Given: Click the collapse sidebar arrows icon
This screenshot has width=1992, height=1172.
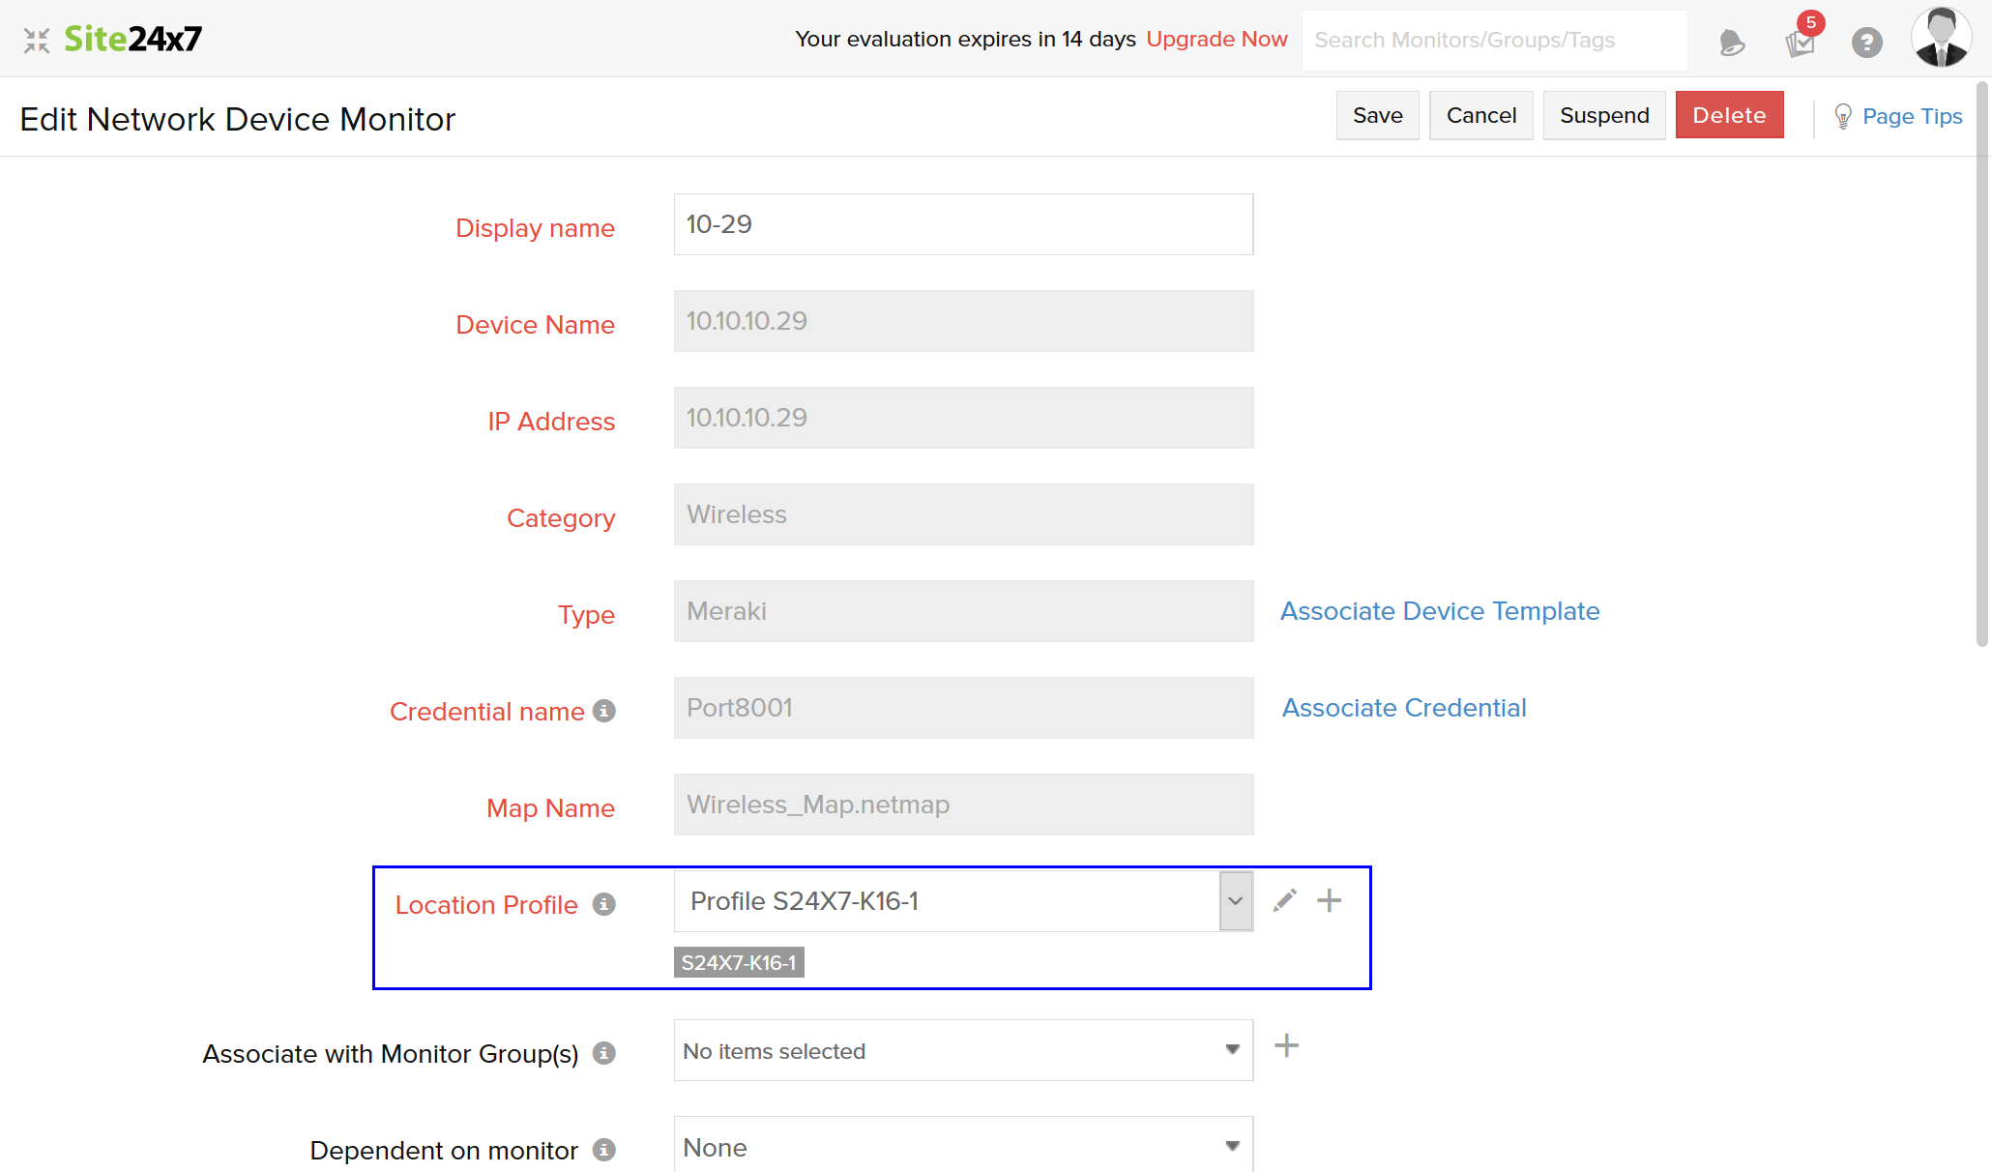Looking at the screenshot, I should coord(37,41).
